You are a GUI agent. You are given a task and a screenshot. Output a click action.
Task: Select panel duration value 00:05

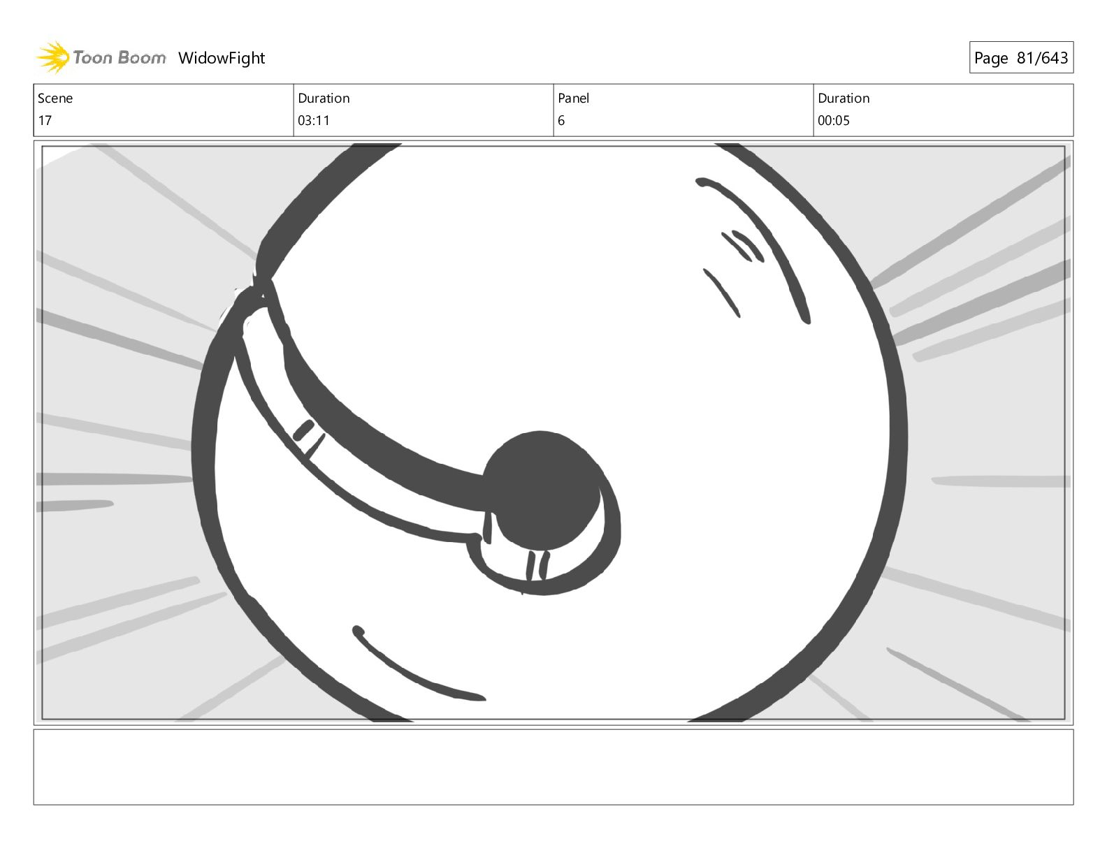(x=834, y=120)
